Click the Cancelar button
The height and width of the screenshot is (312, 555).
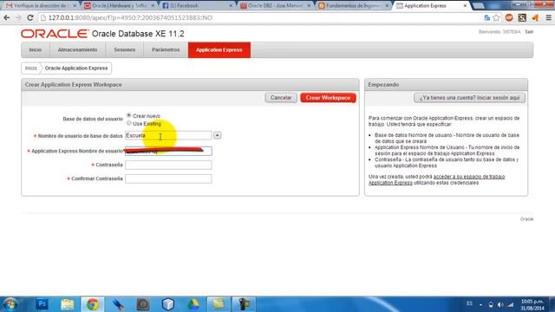[x=281, y=98]
